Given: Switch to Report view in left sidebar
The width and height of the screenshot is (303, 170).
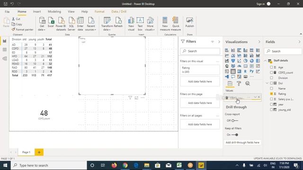Looking at the screenshot, I should (x=5, y=41).
